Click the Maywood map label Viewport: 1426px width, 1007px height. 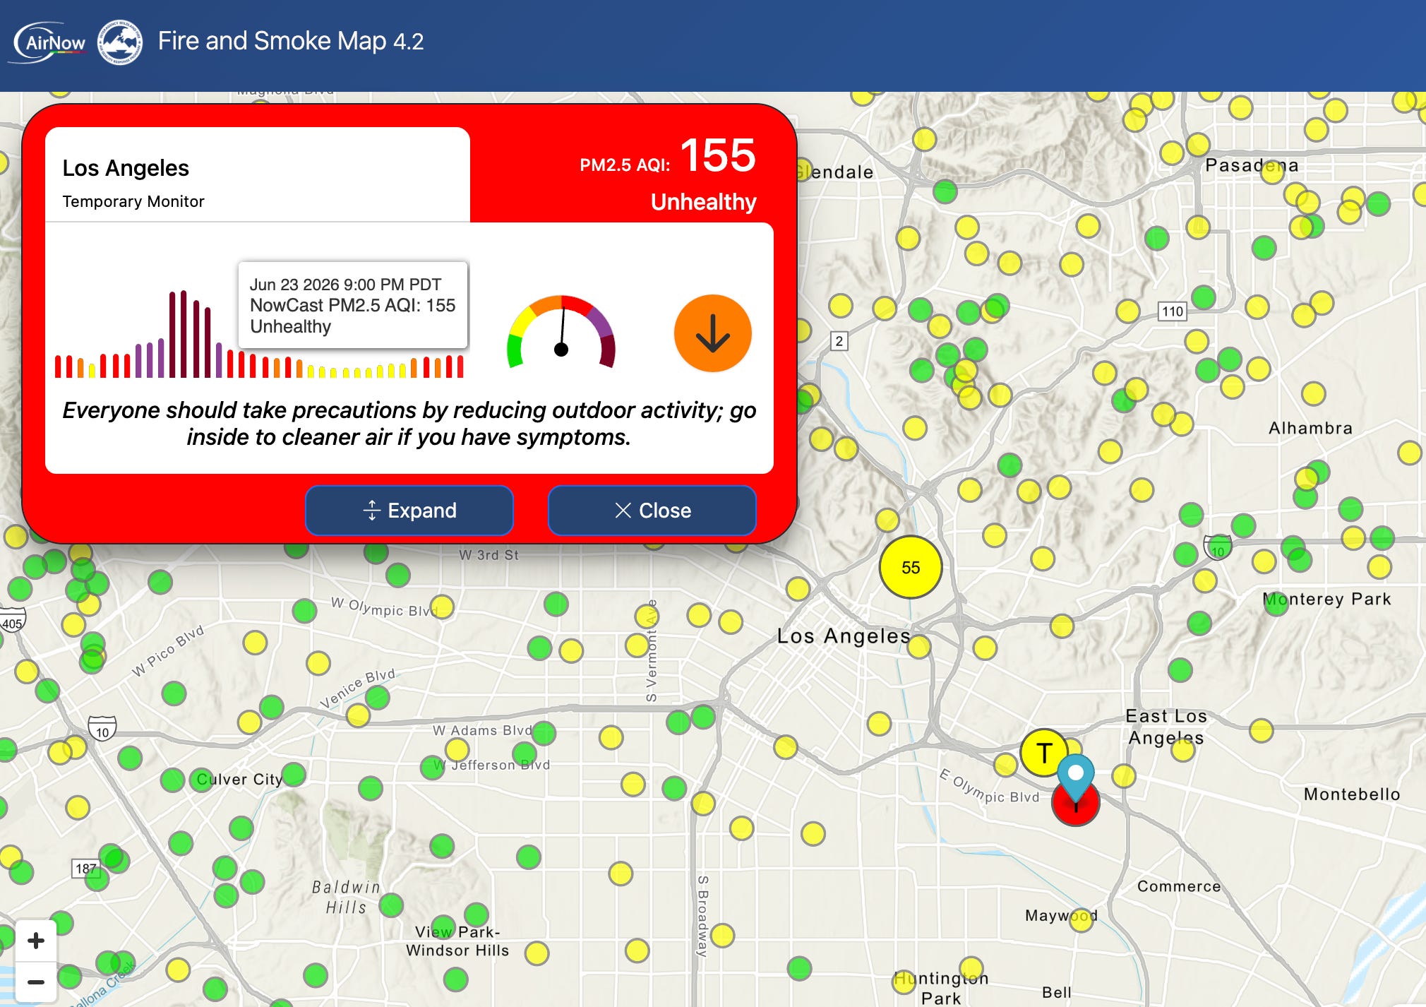point(1061,916)
